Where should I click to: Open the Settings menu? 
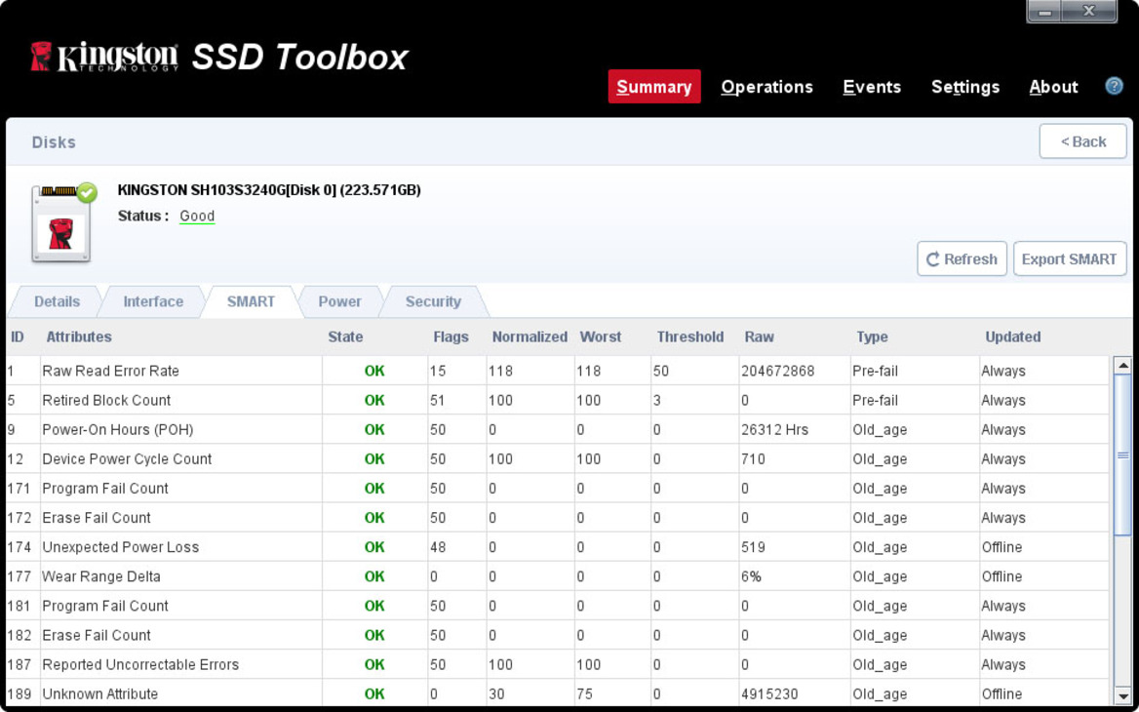click(965, 87)
